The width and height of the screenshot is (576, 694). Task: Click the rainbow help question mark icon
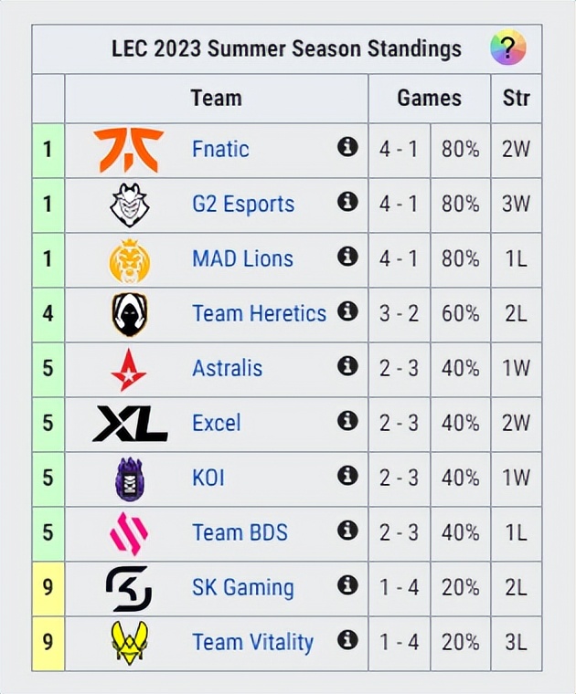pyautogui.click(x=508, y=47)
